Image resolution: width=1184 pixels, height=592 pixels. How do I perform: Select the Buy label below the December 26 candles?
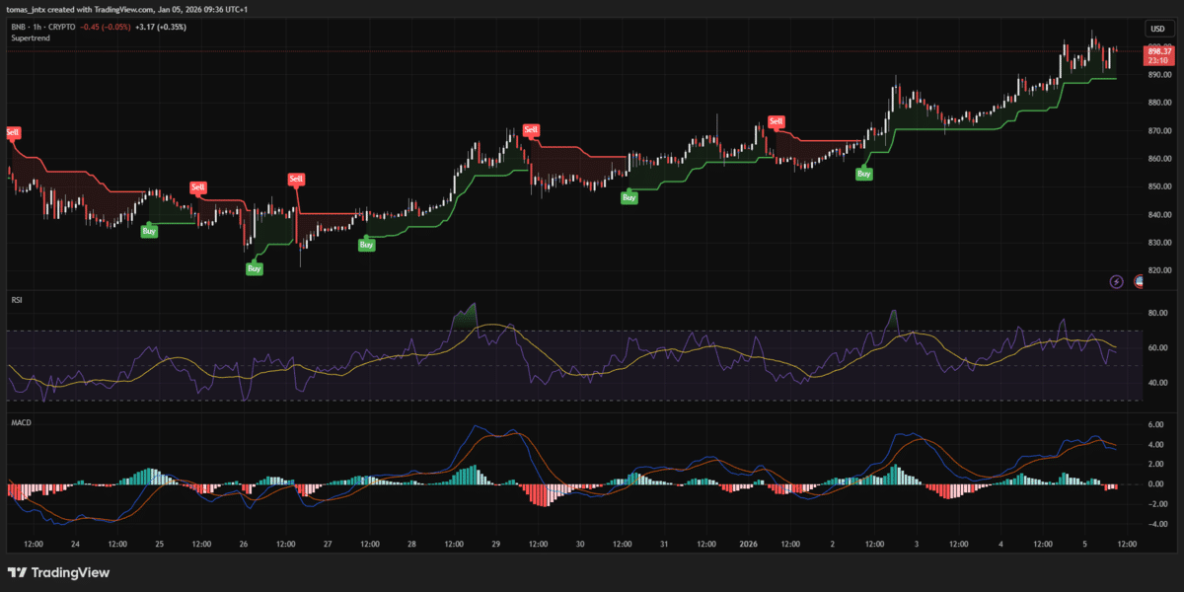pos(253,266)
